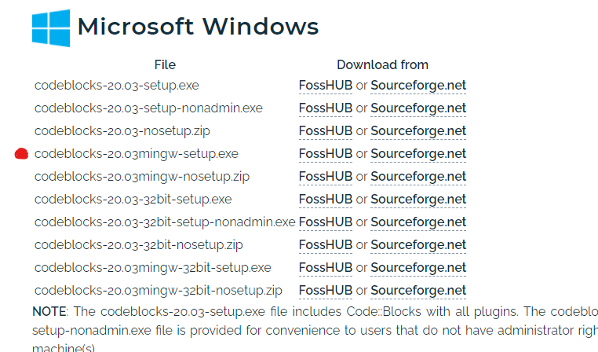Open FossHUB link for codeblocks-20.03-32bit-setup-nonadmin.exe

[x=326, y=222]
